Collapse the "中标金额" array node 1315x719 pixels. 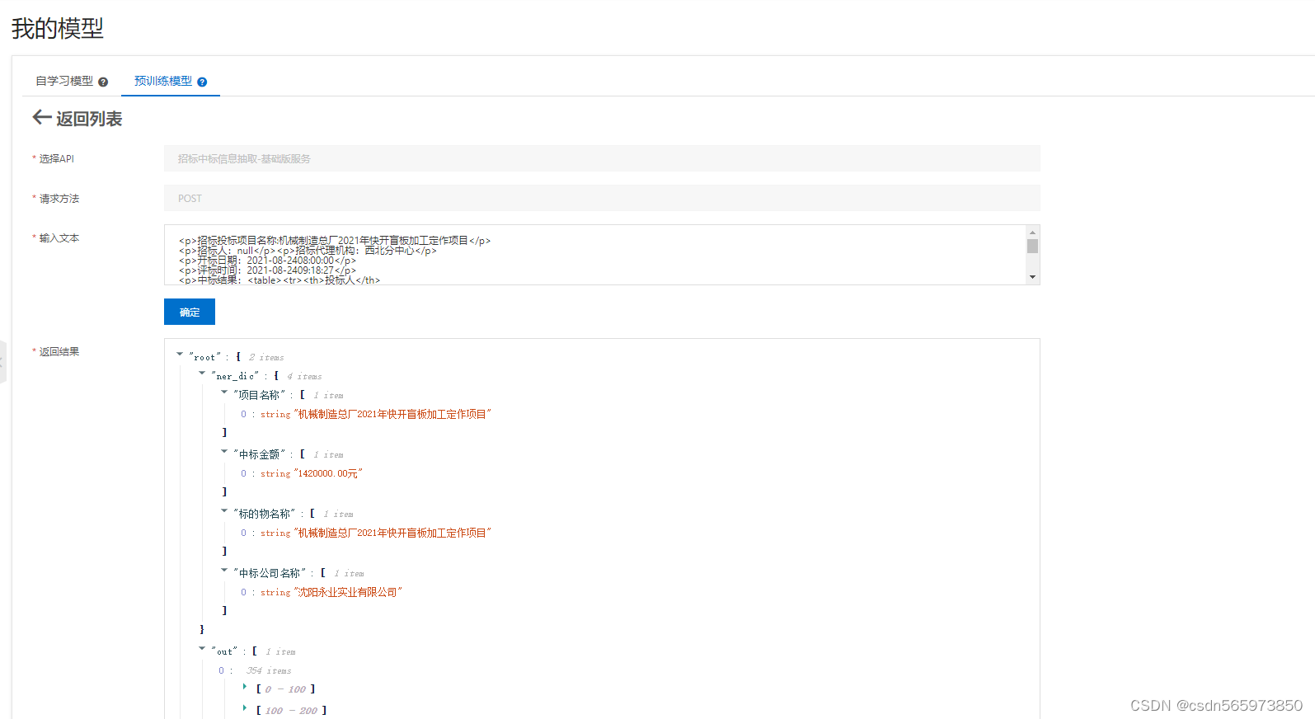[x=224, y=452]
